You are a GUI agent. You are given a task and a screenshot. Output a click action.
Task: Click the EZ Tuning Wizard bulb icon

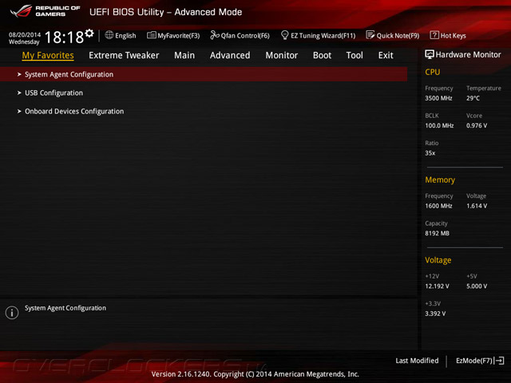[284, 35]
